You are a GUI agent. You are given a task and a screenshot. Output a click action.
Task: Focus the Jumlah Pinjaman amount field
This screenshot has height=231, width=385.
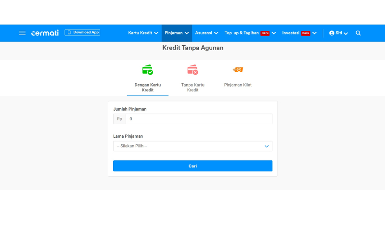[x=198, y=119]
